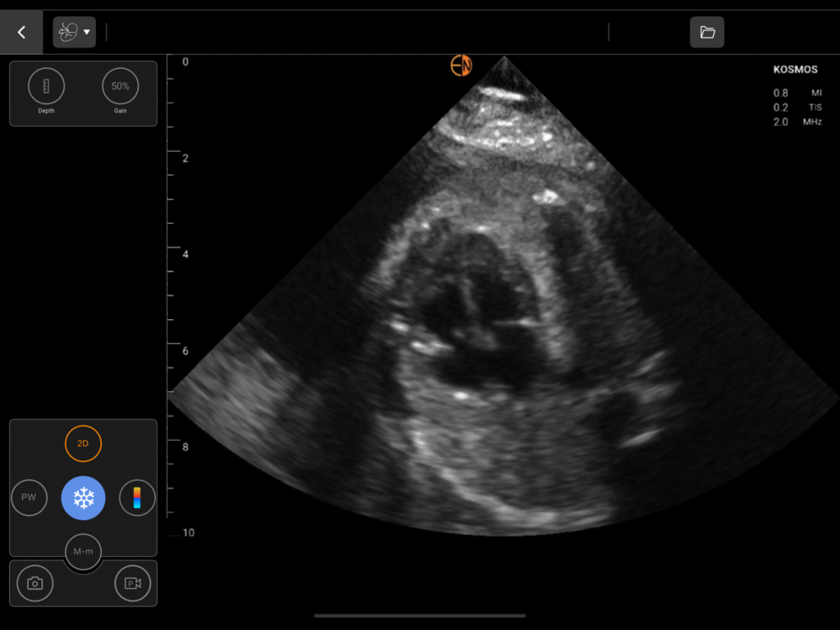Viewport: 840px width, 630px height.
Task: Go back using the left arrow
Action: point(21,32)
